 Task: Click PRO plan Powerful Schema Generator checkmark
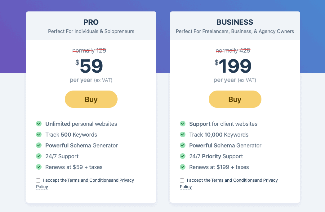click(x=39, y=145)
